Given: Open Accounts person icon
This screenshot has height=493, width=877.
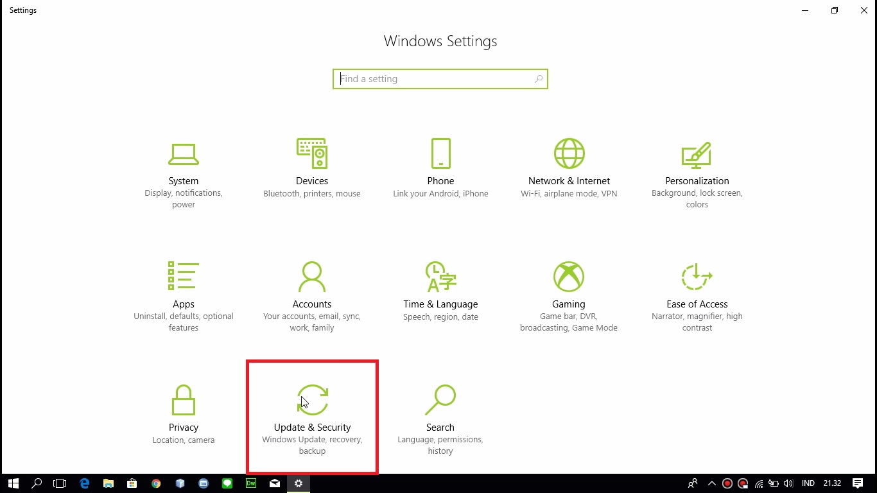Looking at the screenshot, I should tap(312, 277).
